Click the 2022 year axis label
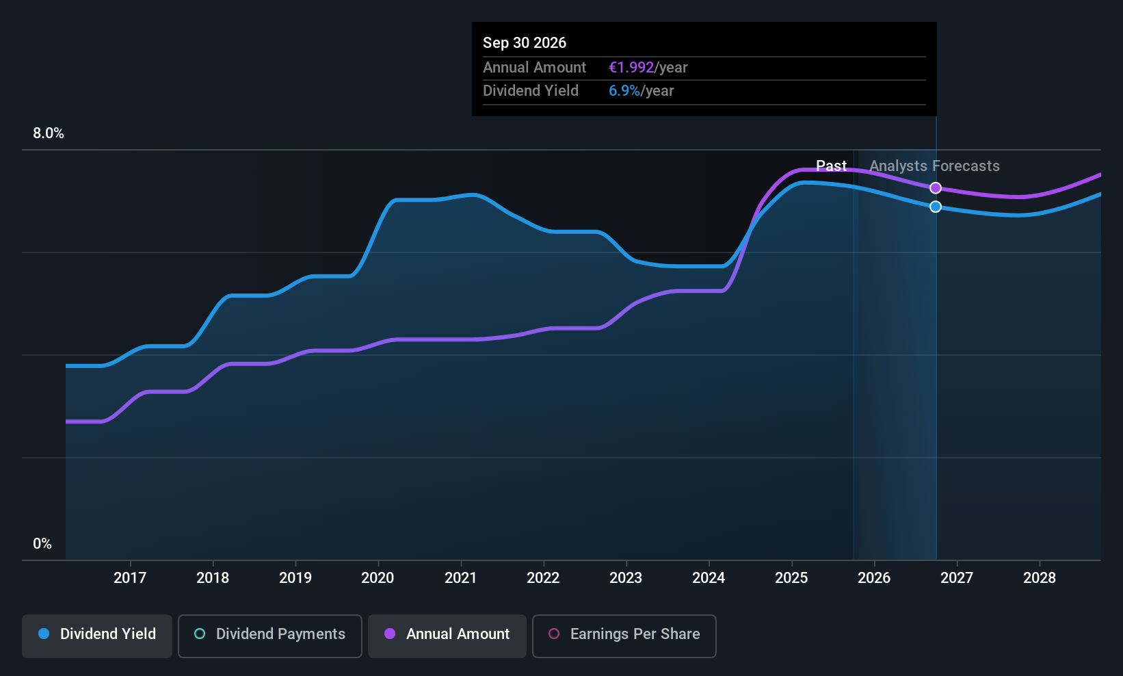1123x676 pixels. coord(543,578)
